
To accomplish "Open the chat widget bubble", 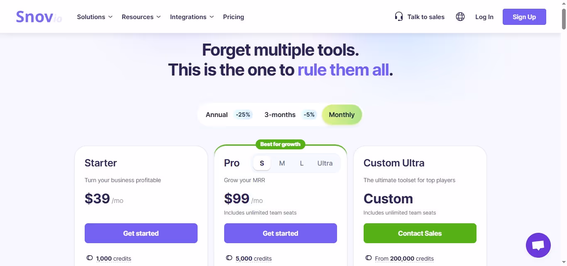I will (538, 245).
